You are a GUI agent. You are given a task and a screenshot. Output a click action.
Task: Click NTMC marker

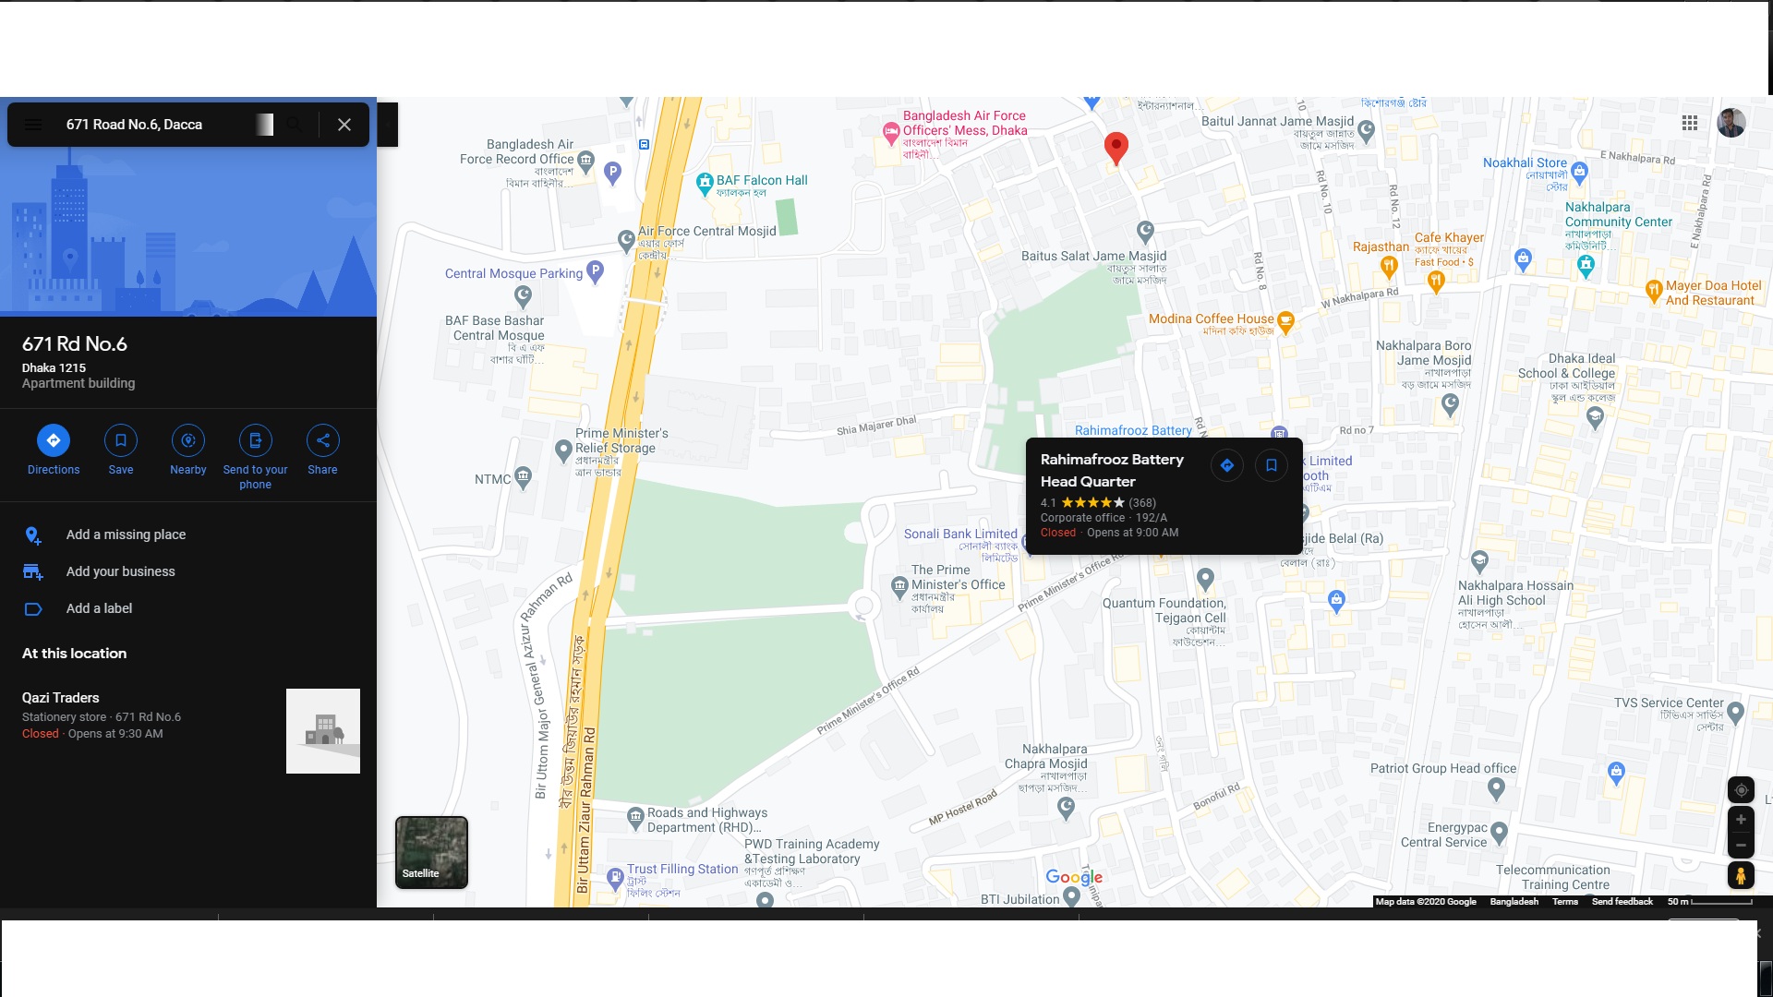point(524,477)
